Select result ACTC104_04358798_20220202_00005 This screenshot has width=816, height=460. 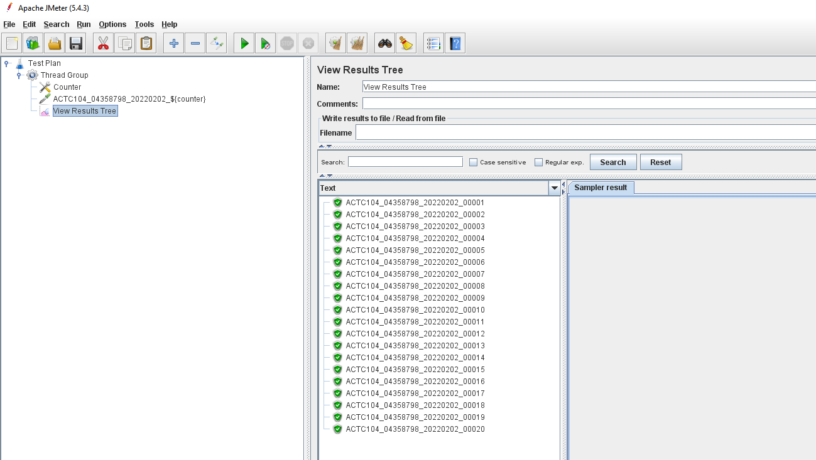tap(415, 250)
